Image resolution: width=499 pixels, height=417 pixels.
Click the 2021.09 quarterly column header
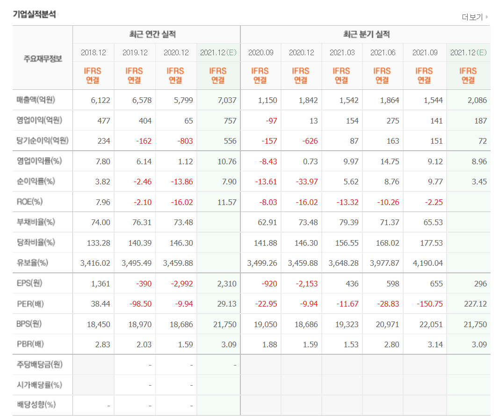click(425, 52)
